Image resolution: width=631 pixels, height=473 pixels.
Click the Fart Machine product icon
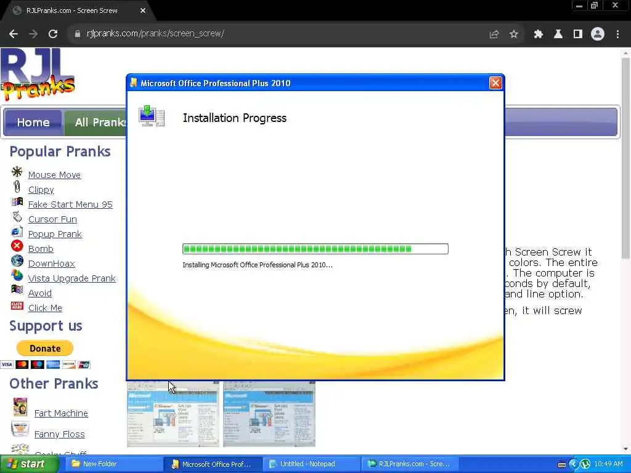[20, 407]
